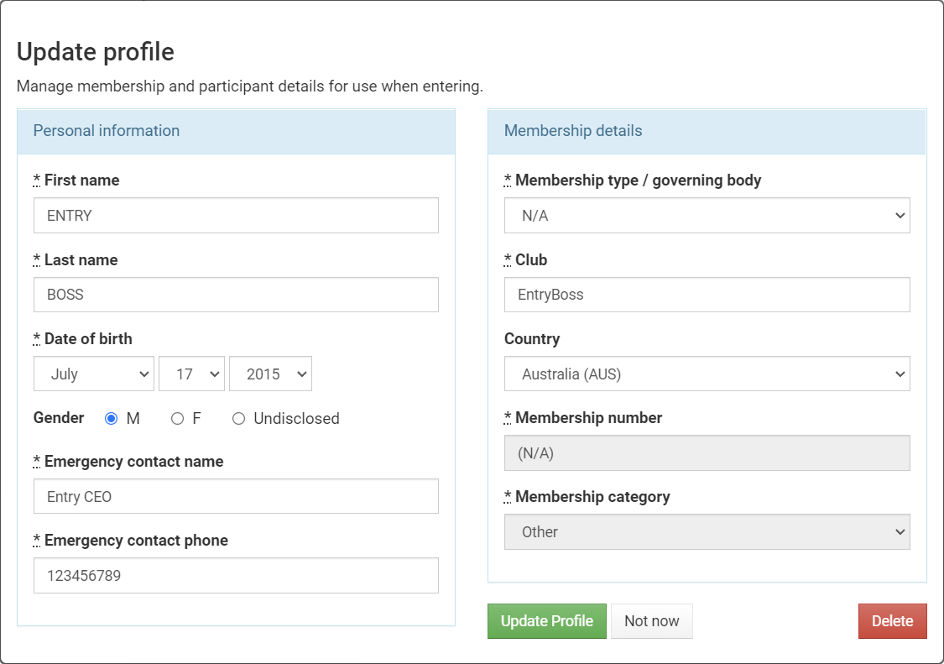Select the F gender option
This screenshot has height=664, width=944.
[x=177, y=418]
